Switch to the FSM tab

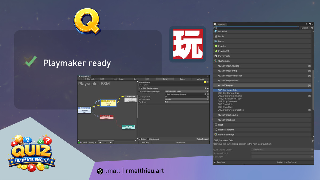tap(147, 79)
